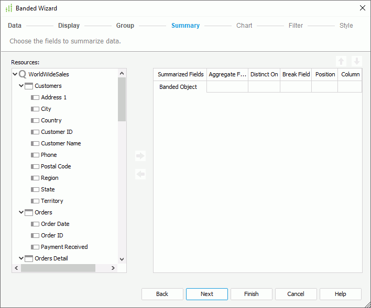Go to the Display step
371x308 pixels.
(69, 26)
